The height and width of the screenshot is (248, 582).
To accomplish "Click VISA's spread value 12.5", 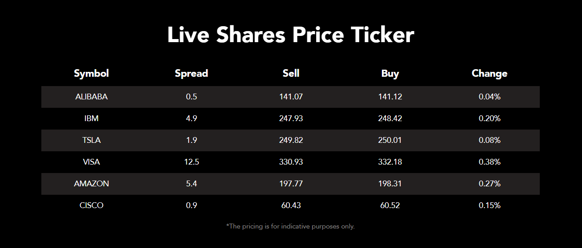I will [191, 162].
